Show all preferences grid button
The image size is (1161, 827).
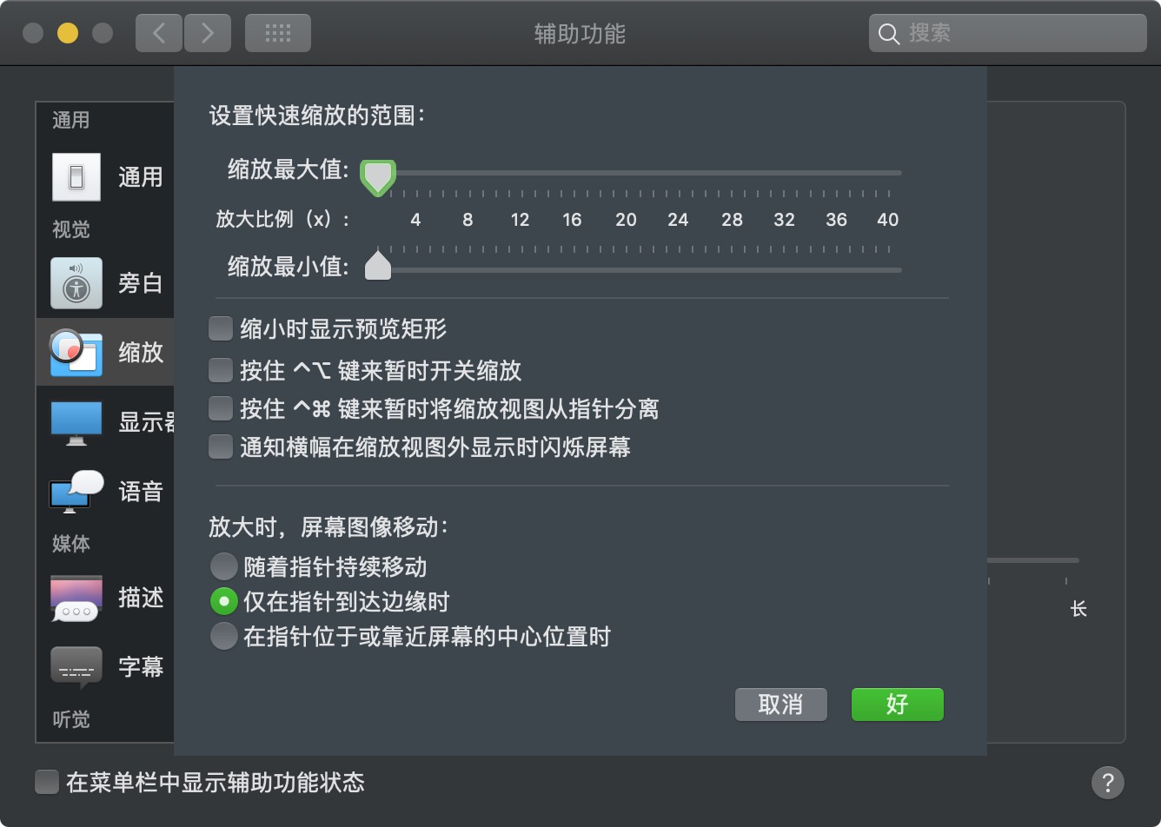[278, 33]
